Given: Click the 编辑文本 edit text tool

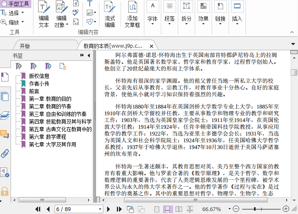Looking at the screenshot, I should pos(44,14).
